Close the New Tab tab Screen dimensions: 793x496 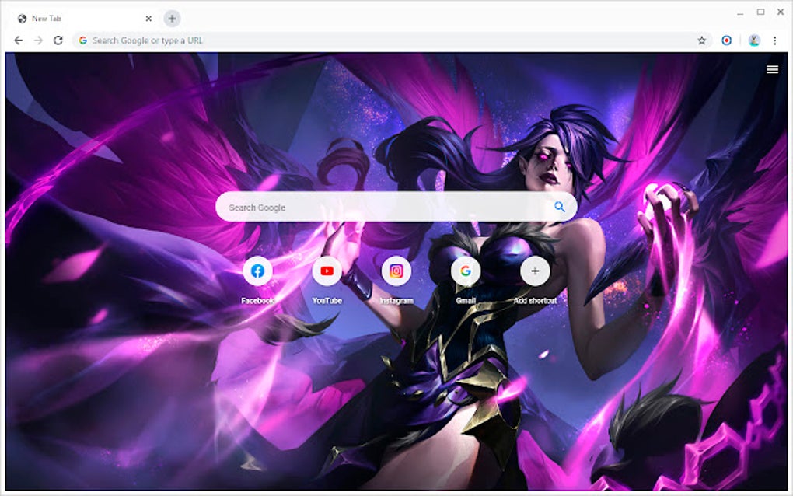(148, 19)
